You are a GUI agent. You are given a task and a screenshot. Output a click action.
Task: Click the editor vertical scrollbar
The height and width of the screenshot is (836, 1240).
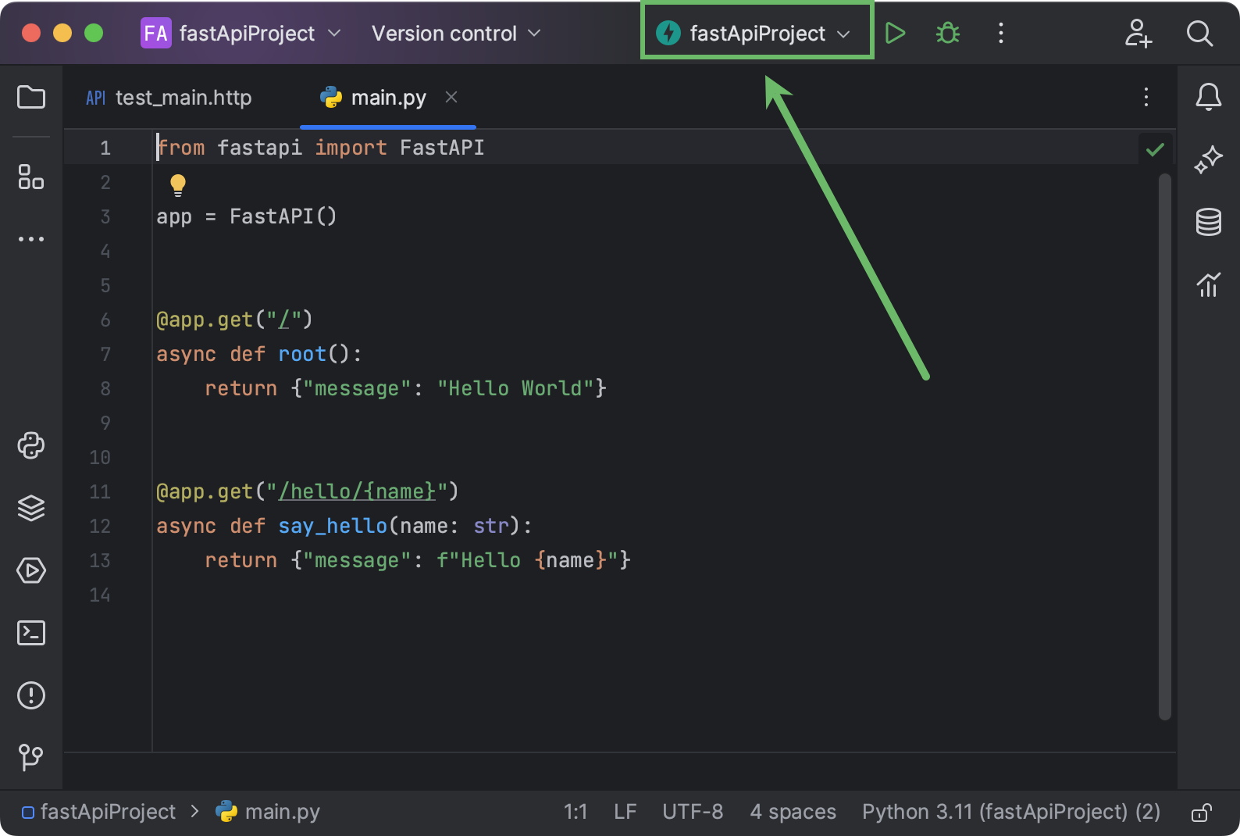(x=1164, y=445)
